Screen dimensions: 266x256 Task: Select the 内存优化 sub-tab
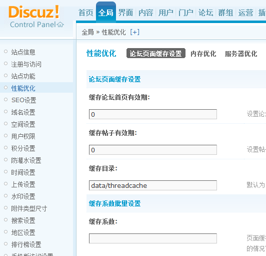[x=203, y=54]
